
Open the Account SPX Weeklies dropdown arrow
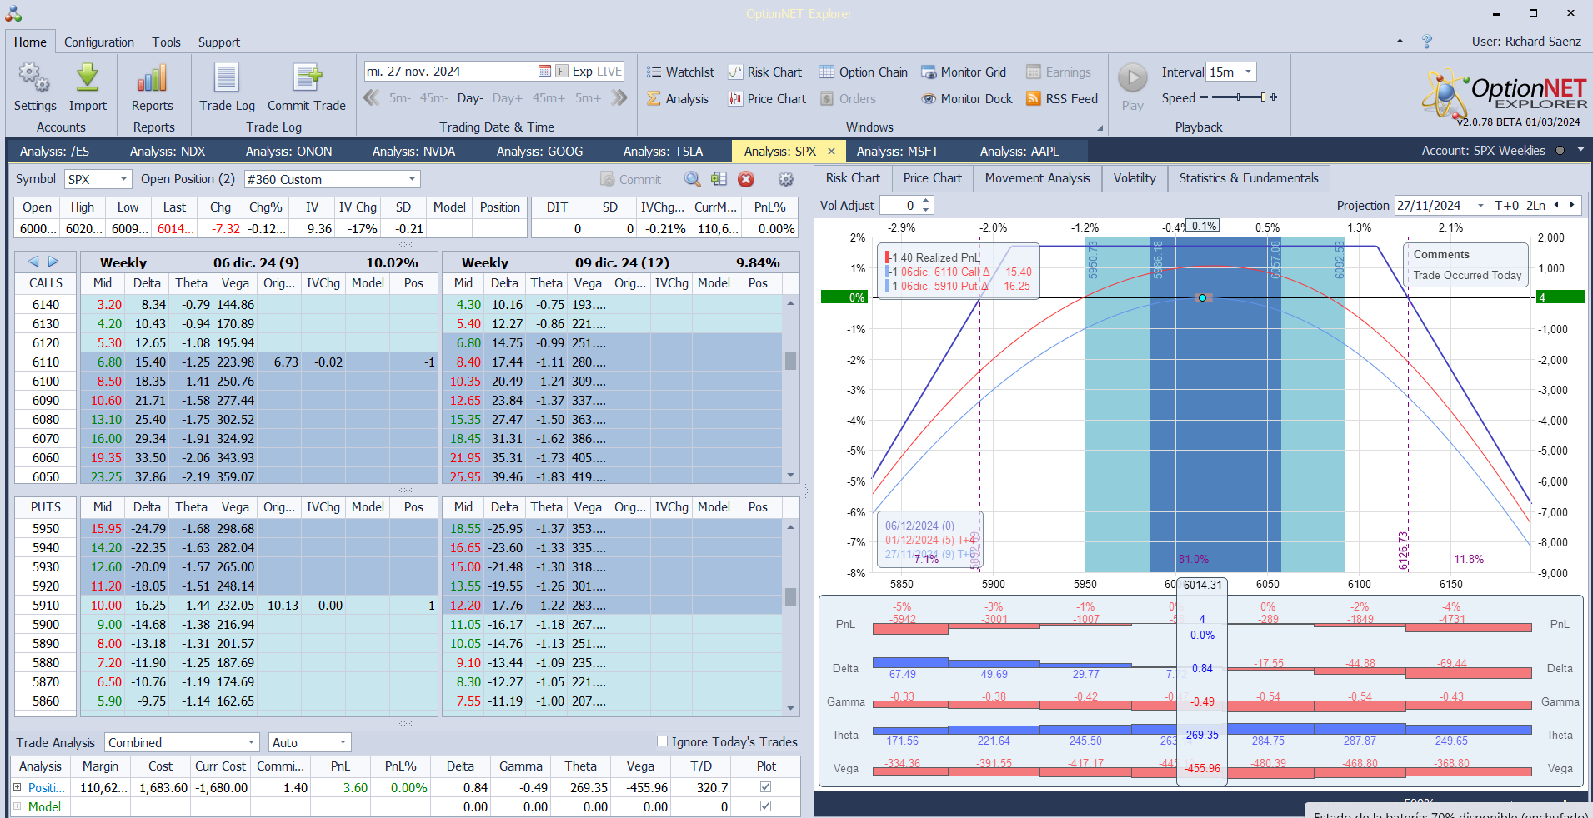pos(1580,151)
